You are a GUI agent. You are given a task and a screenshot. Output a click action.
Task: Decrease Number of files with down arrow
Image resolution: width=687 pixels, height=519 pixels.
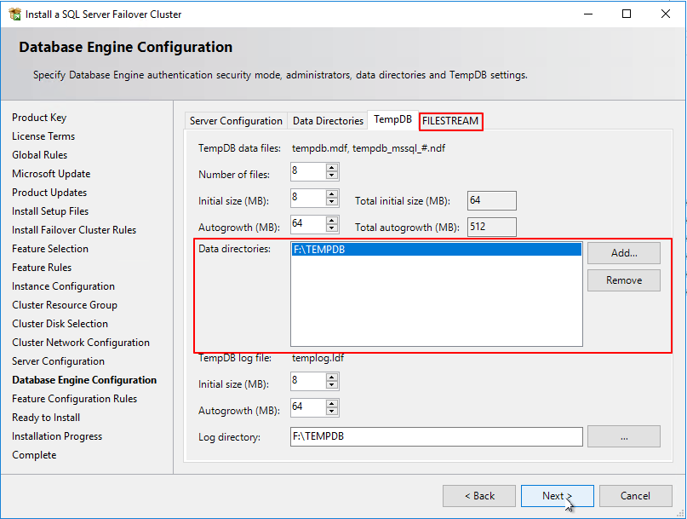click(x=332, y=175)
